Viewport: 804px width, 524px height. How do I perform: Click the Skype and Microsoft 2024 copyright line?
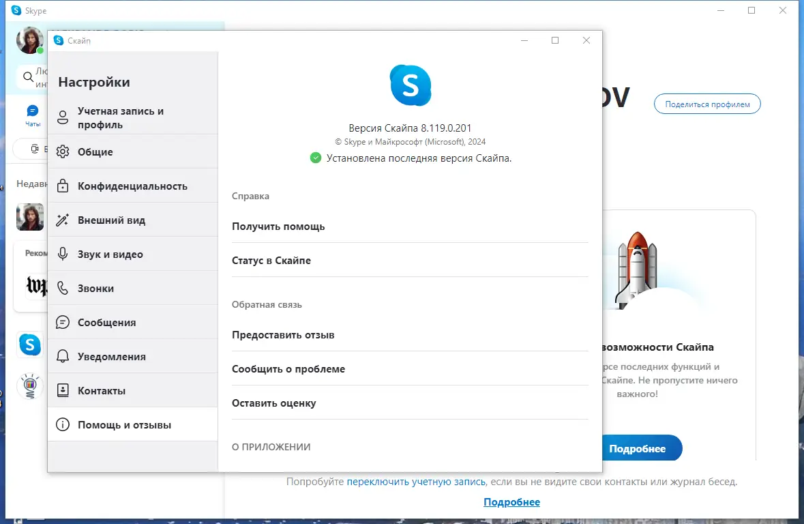411,142
